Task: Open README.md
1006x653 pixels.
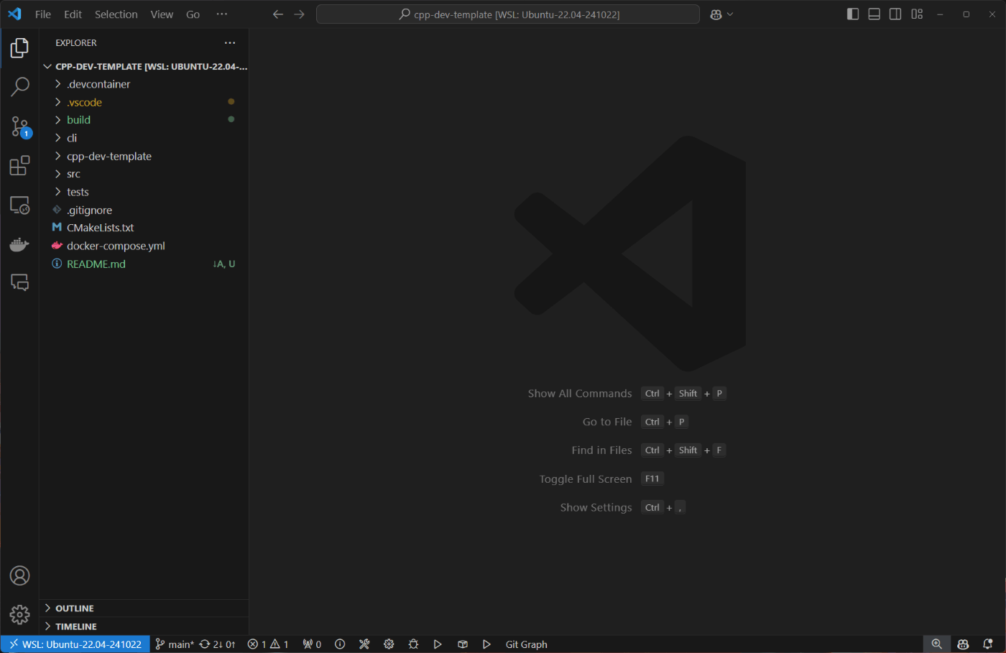Action: point(144,264)
